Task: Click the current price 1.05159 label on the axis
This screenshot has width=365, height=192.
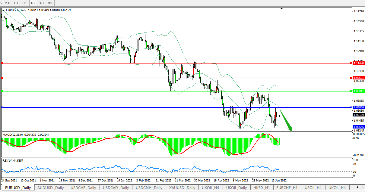Action: pos(358,115)
